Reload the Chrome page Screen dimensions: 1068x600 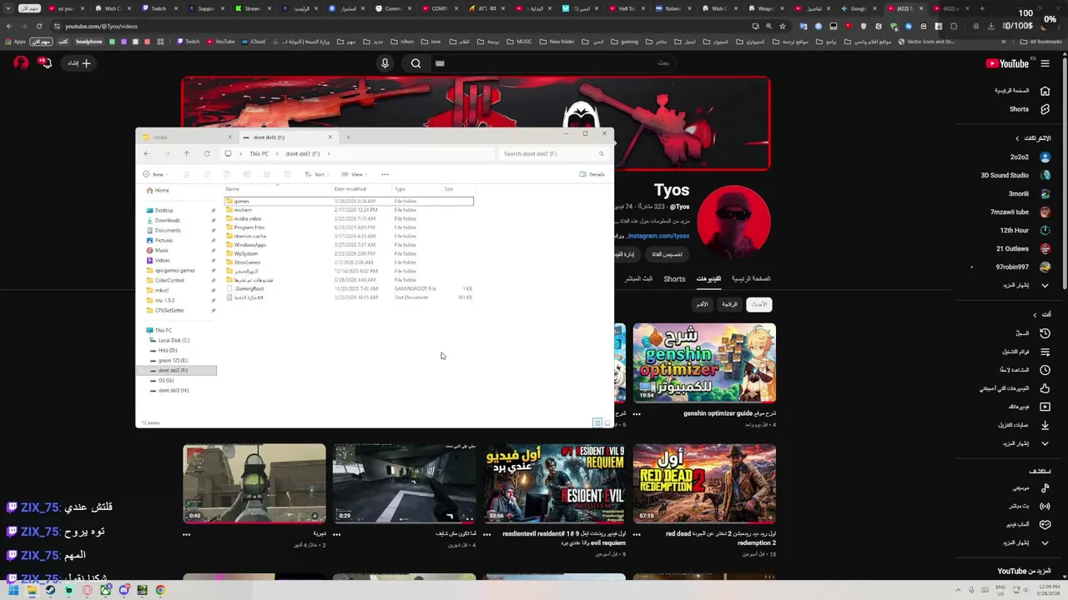pos(39,26)
